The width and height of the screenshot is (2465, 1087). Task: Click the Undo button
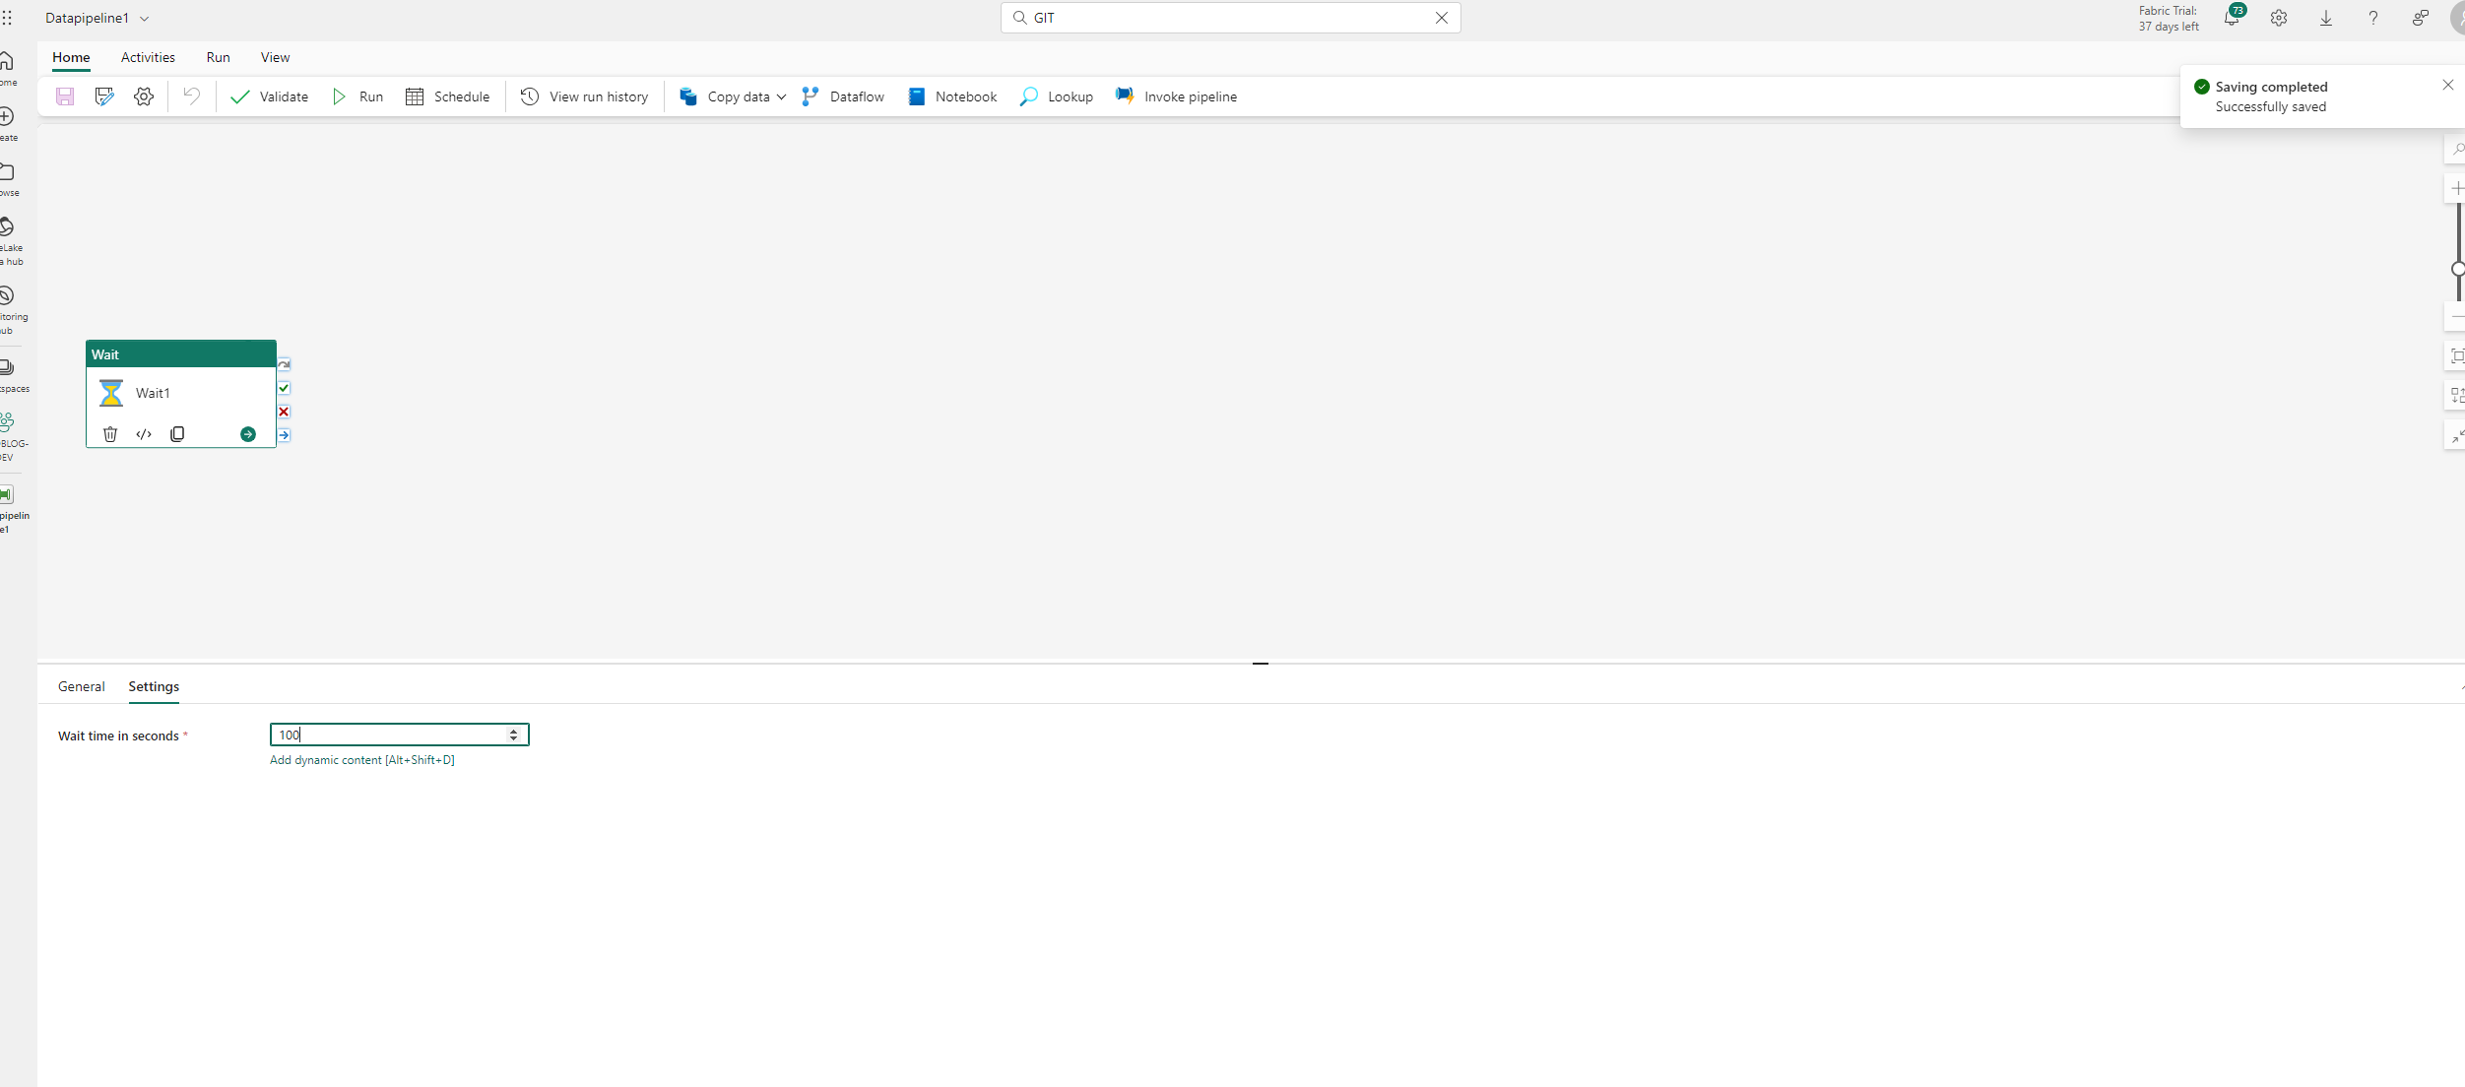point(190,97)
